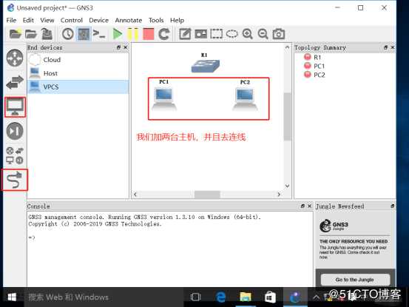
Task: Select the Draw ellipse tool
Action: click(x=232, y=34)
